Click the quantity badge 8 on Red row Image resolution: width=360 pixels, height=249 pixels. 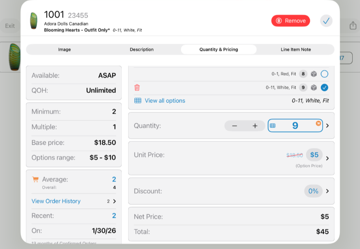(303, 74)
